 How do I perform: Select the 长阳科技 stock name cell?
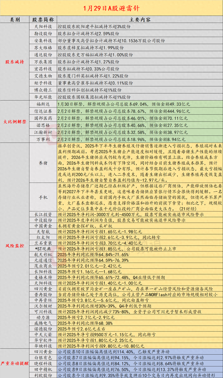coord(43,272)
